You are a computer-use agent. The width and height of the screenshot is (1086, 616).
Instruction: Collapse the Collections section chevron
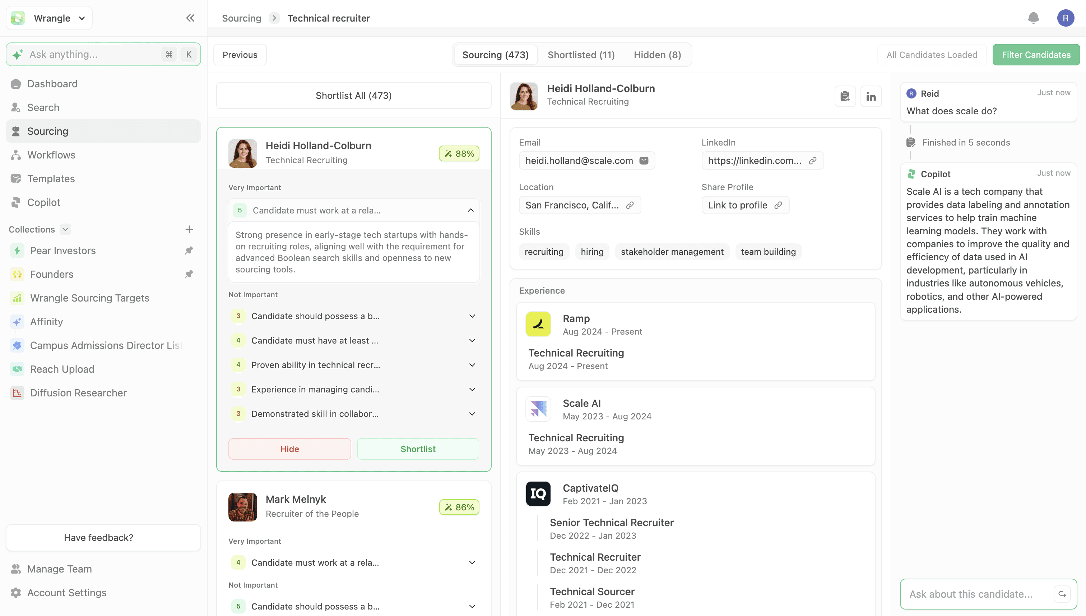[65, 229]
